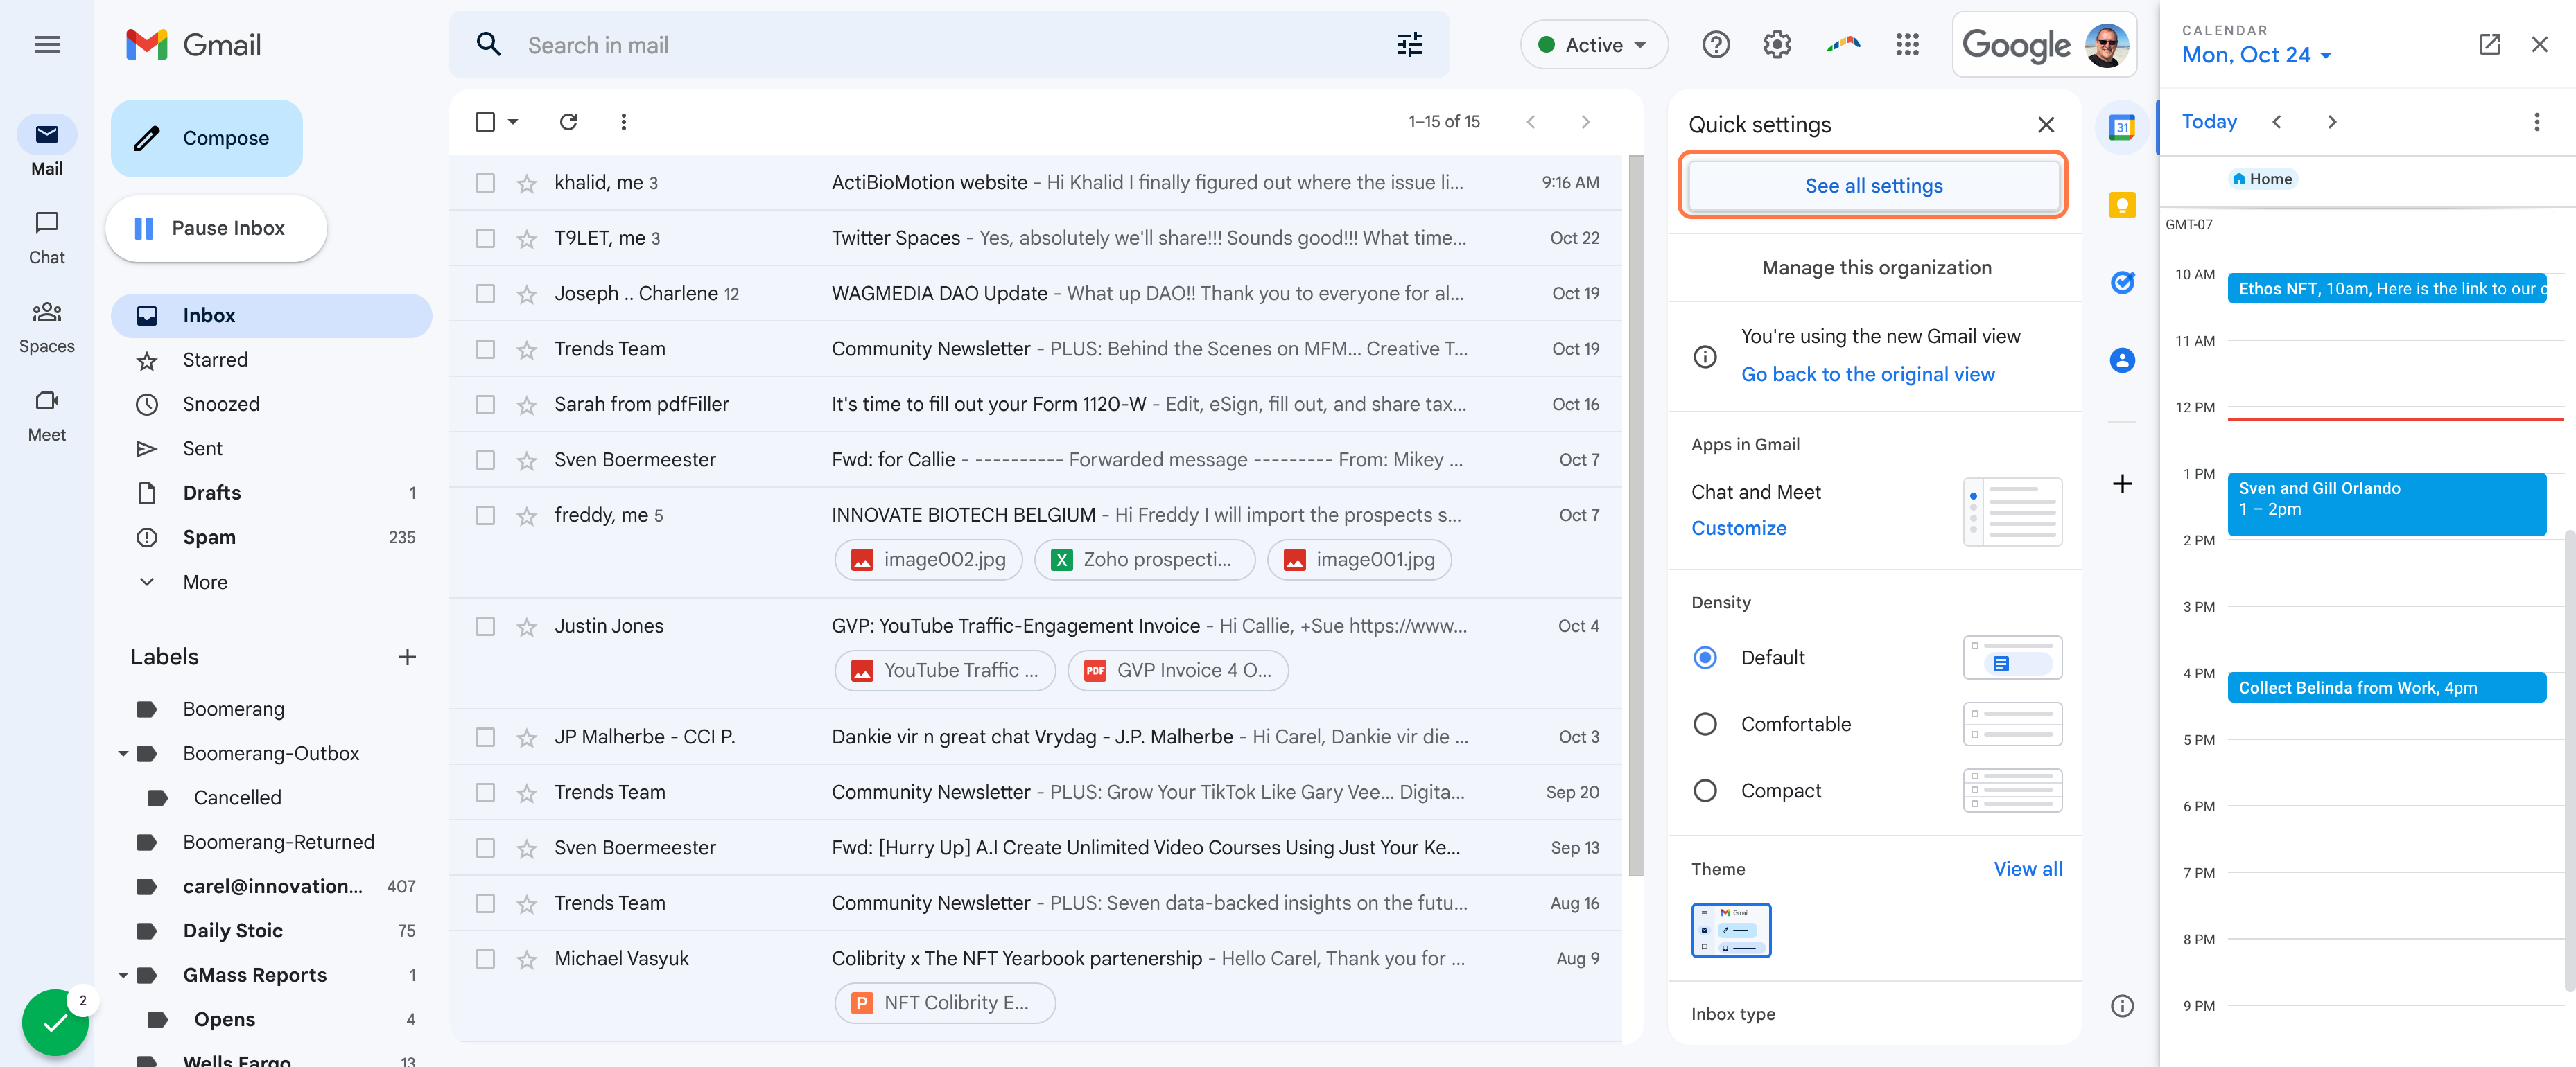Click the Compose button
This screenshot has height=1067, width=2576.
[x=206, y=138]
